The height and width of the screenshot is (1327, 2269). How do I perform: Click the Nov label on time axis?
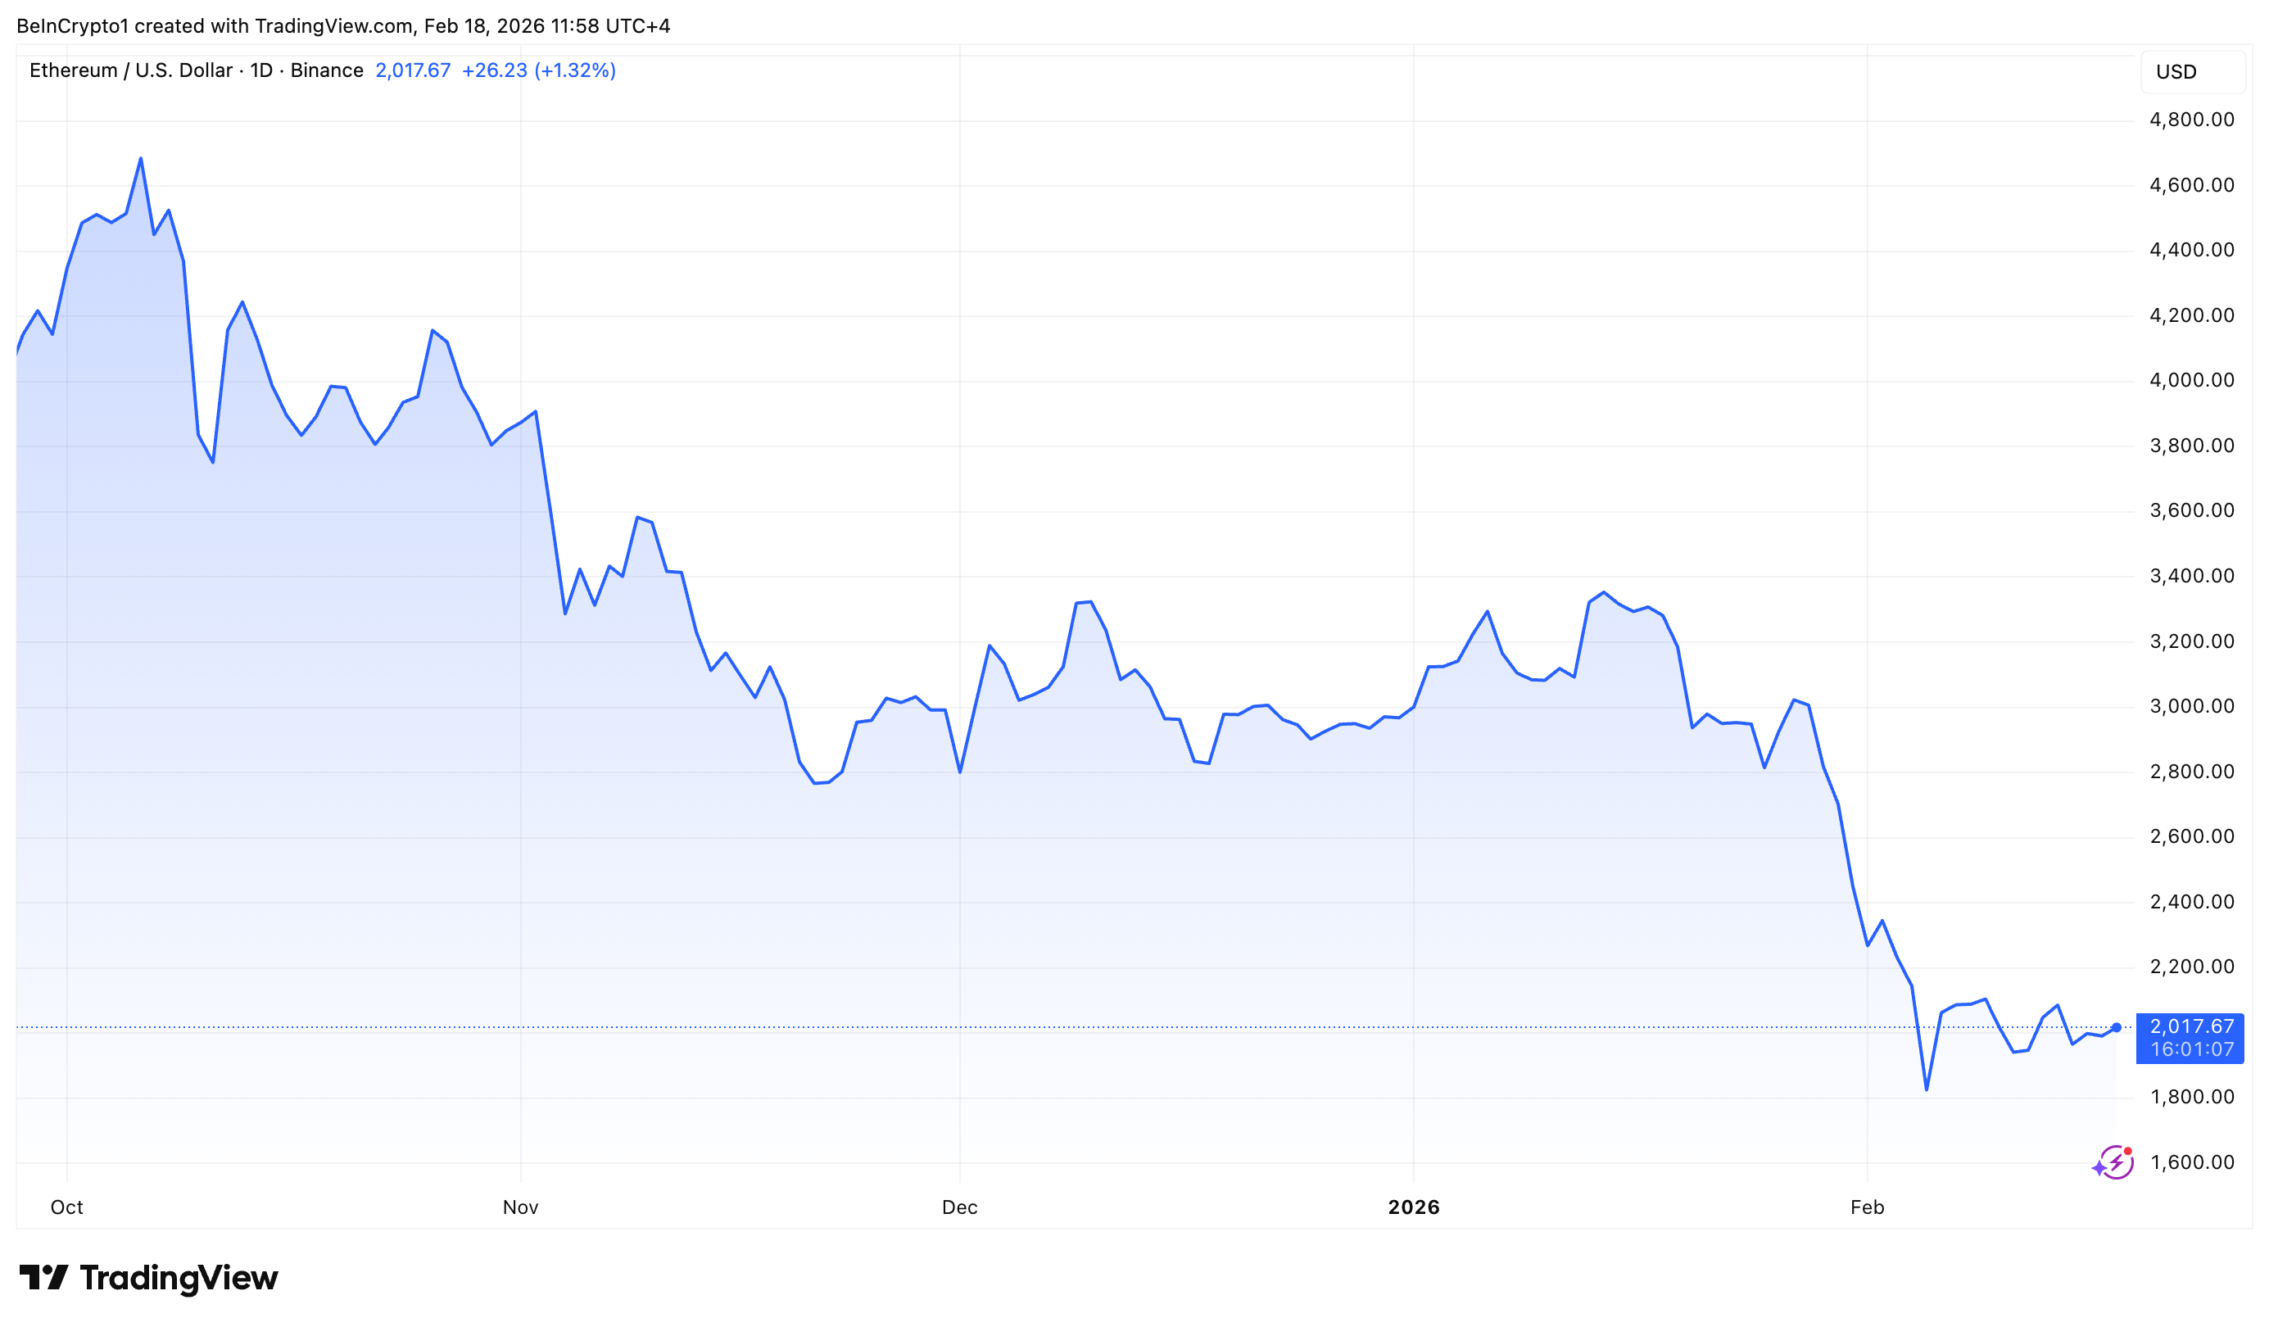coord(520,1207)
